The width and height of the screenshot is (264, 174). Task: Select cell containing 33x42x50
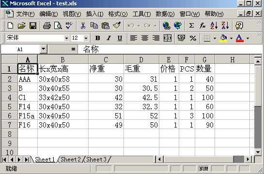click(63, 98)
